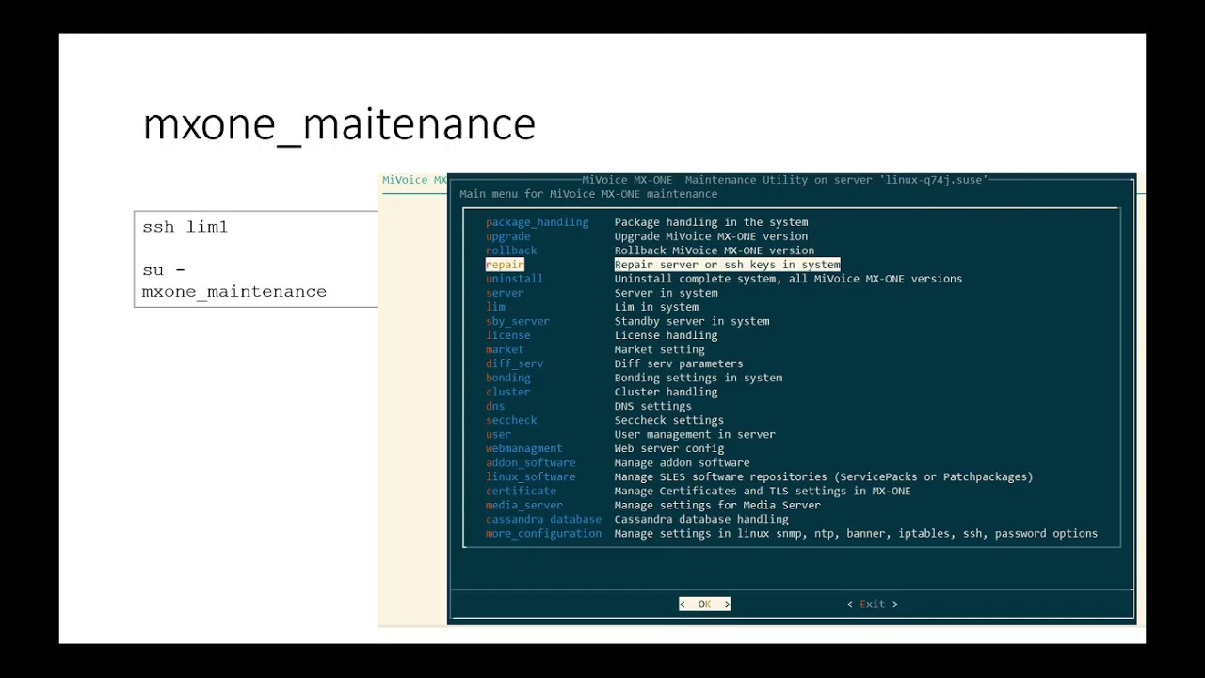This screenshot has width=1205, height=678.
Task: Open the webmanagment menu entry
Action: 523,448
